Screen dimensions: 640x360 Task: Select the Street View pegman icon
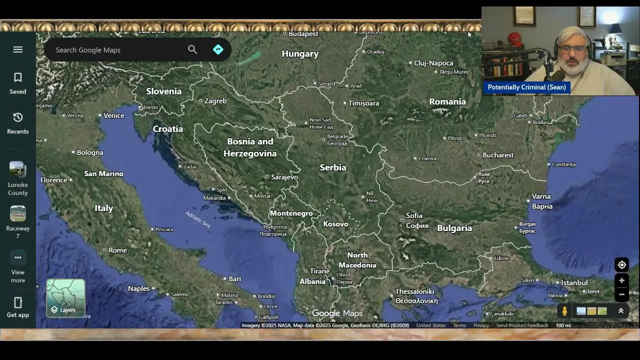[x=564, y=311]
